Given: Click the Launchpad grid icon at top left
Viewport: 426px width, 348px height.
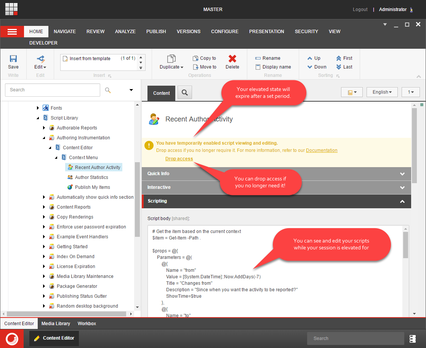Looking at the screenshot, I should coord(11,9).
